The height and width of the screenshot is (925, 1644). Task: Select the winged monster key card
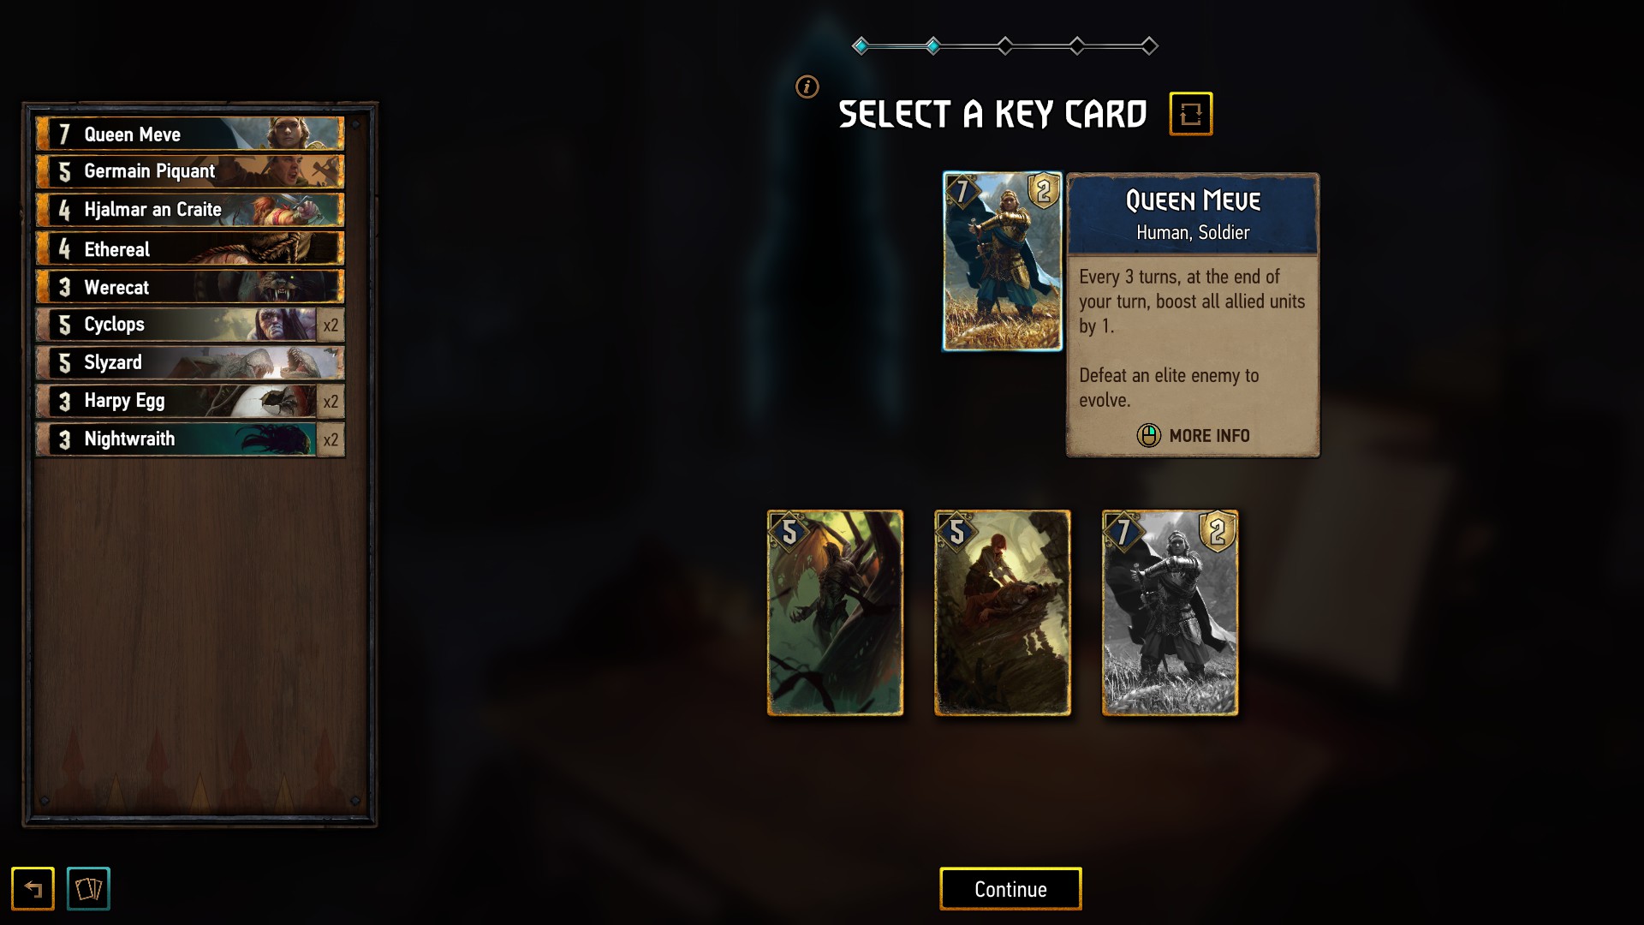click(835, 613)
